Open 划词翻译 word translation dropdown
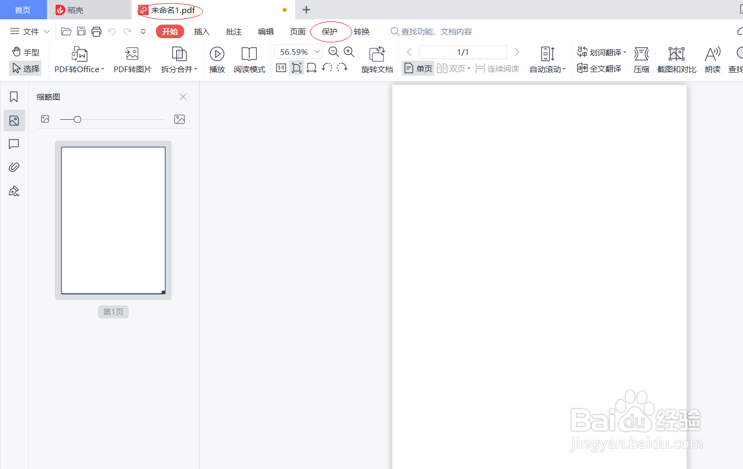 point(601,52)
